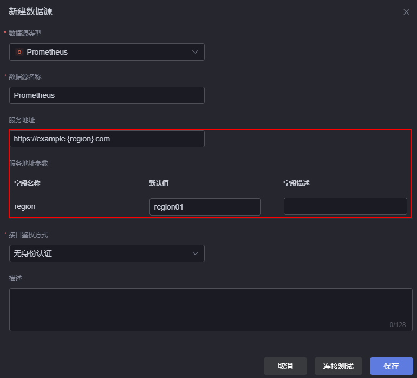The width and height of the screenshot is (417, 378).
Task: Click the 服务地址参数 label
Action: [x=29, y=163]
